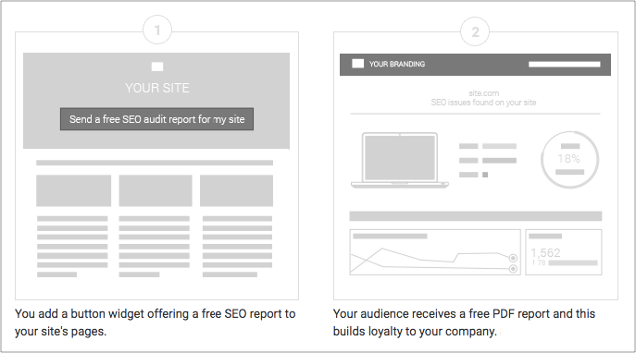Click the small logo above YOUR SITE
Image resolution: width=636 pixels, height=353 pixels.
point(157,67)
